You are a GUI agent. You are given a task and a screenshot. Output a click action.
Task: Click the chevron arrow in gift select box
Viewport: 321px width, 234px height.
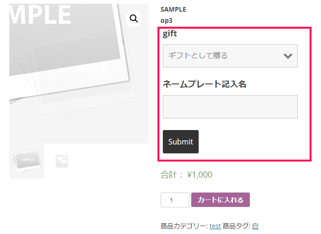pyautogui.click(x=288, y=56)
